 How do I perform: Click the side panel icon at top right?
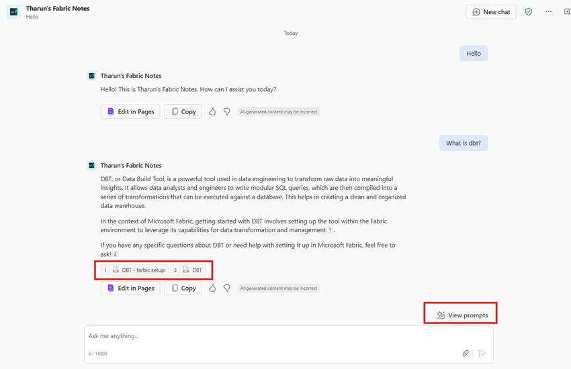point(567,12)
